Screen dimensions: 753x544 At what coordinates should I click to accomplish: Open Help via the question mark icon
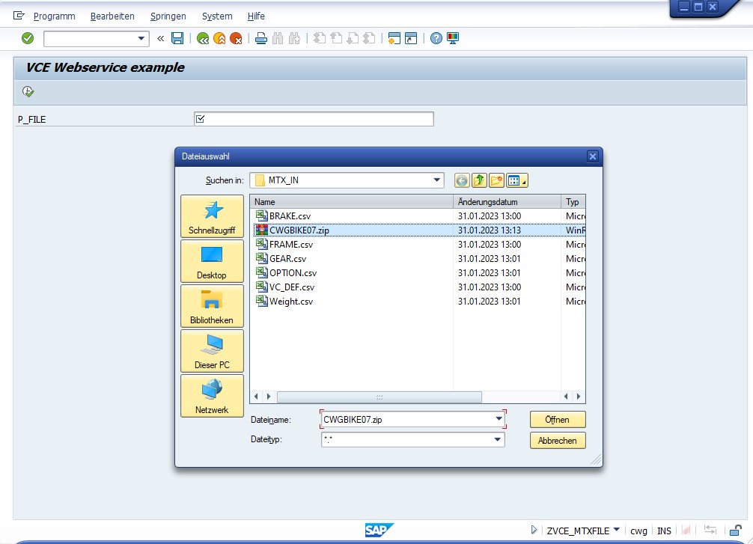(x=436, y=38)
